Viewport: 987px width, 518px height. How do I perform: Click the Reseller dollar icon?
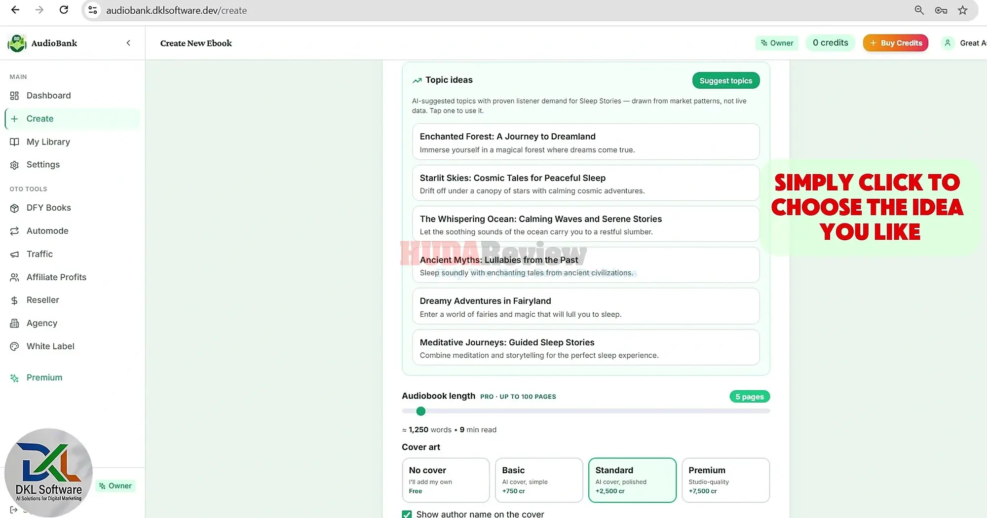[14, 300]
